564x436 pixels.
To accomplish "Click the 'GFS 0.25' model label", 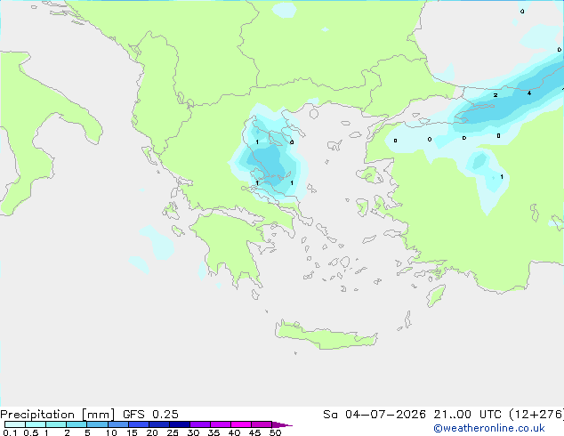I will 150,415.
